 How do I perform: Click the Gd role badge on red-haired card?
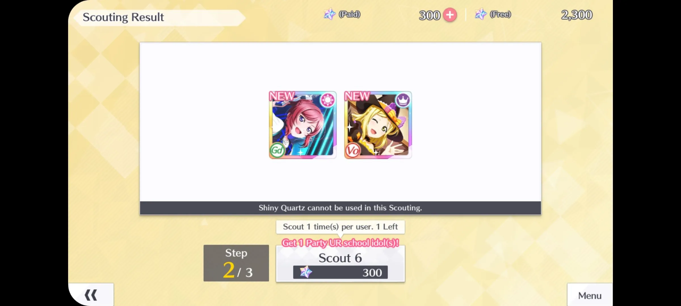[x=277, y=150]
